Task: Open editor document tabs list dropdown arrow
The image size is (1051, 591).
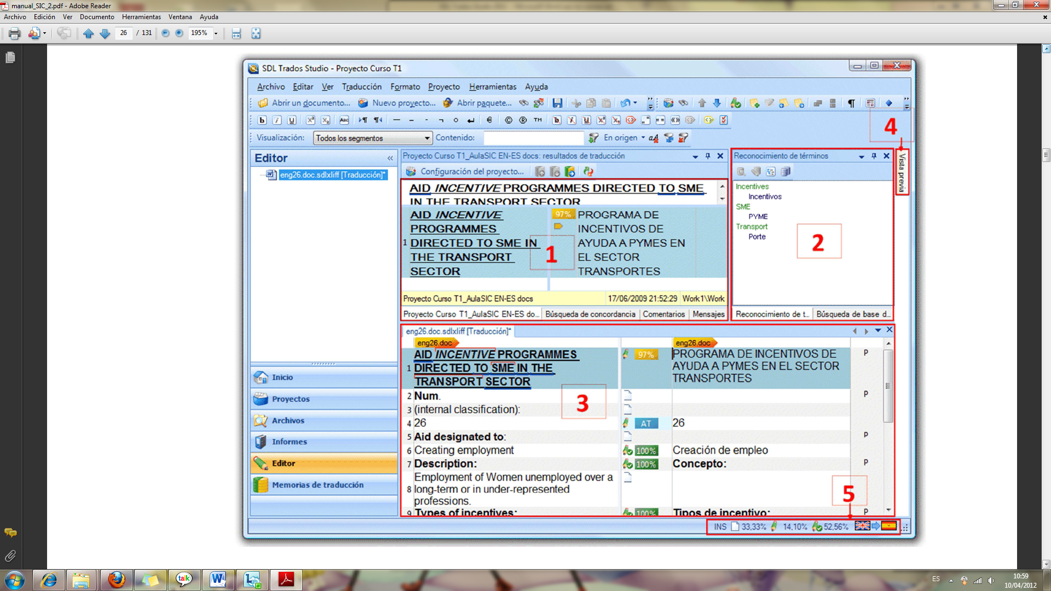Action: pyautogui.click(x=877, y=331)
